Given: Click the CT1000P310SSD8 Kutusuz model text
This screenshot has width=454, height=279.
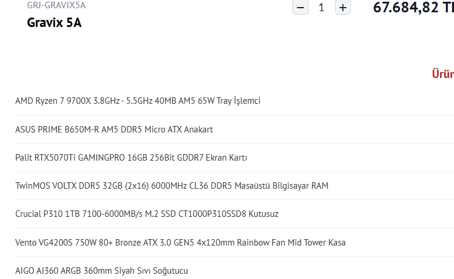Looking at the screenshot, I should click(228, 214).
